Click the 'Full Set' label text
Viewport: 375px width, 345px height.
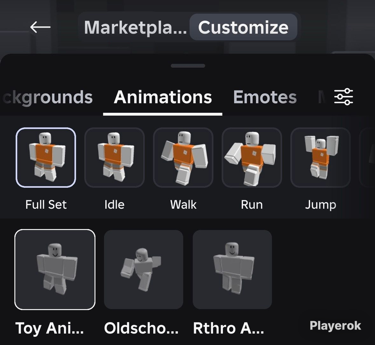46,205
